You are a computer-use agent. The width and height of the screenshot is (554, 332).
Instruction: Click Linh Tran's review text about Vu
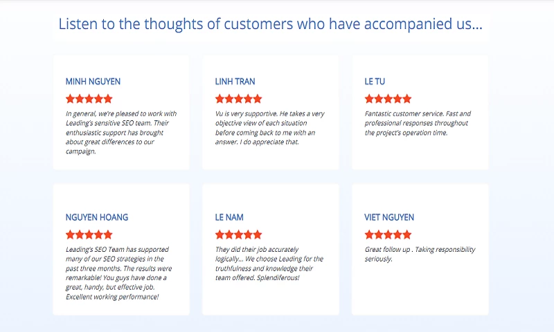click(x=269, y=128)
